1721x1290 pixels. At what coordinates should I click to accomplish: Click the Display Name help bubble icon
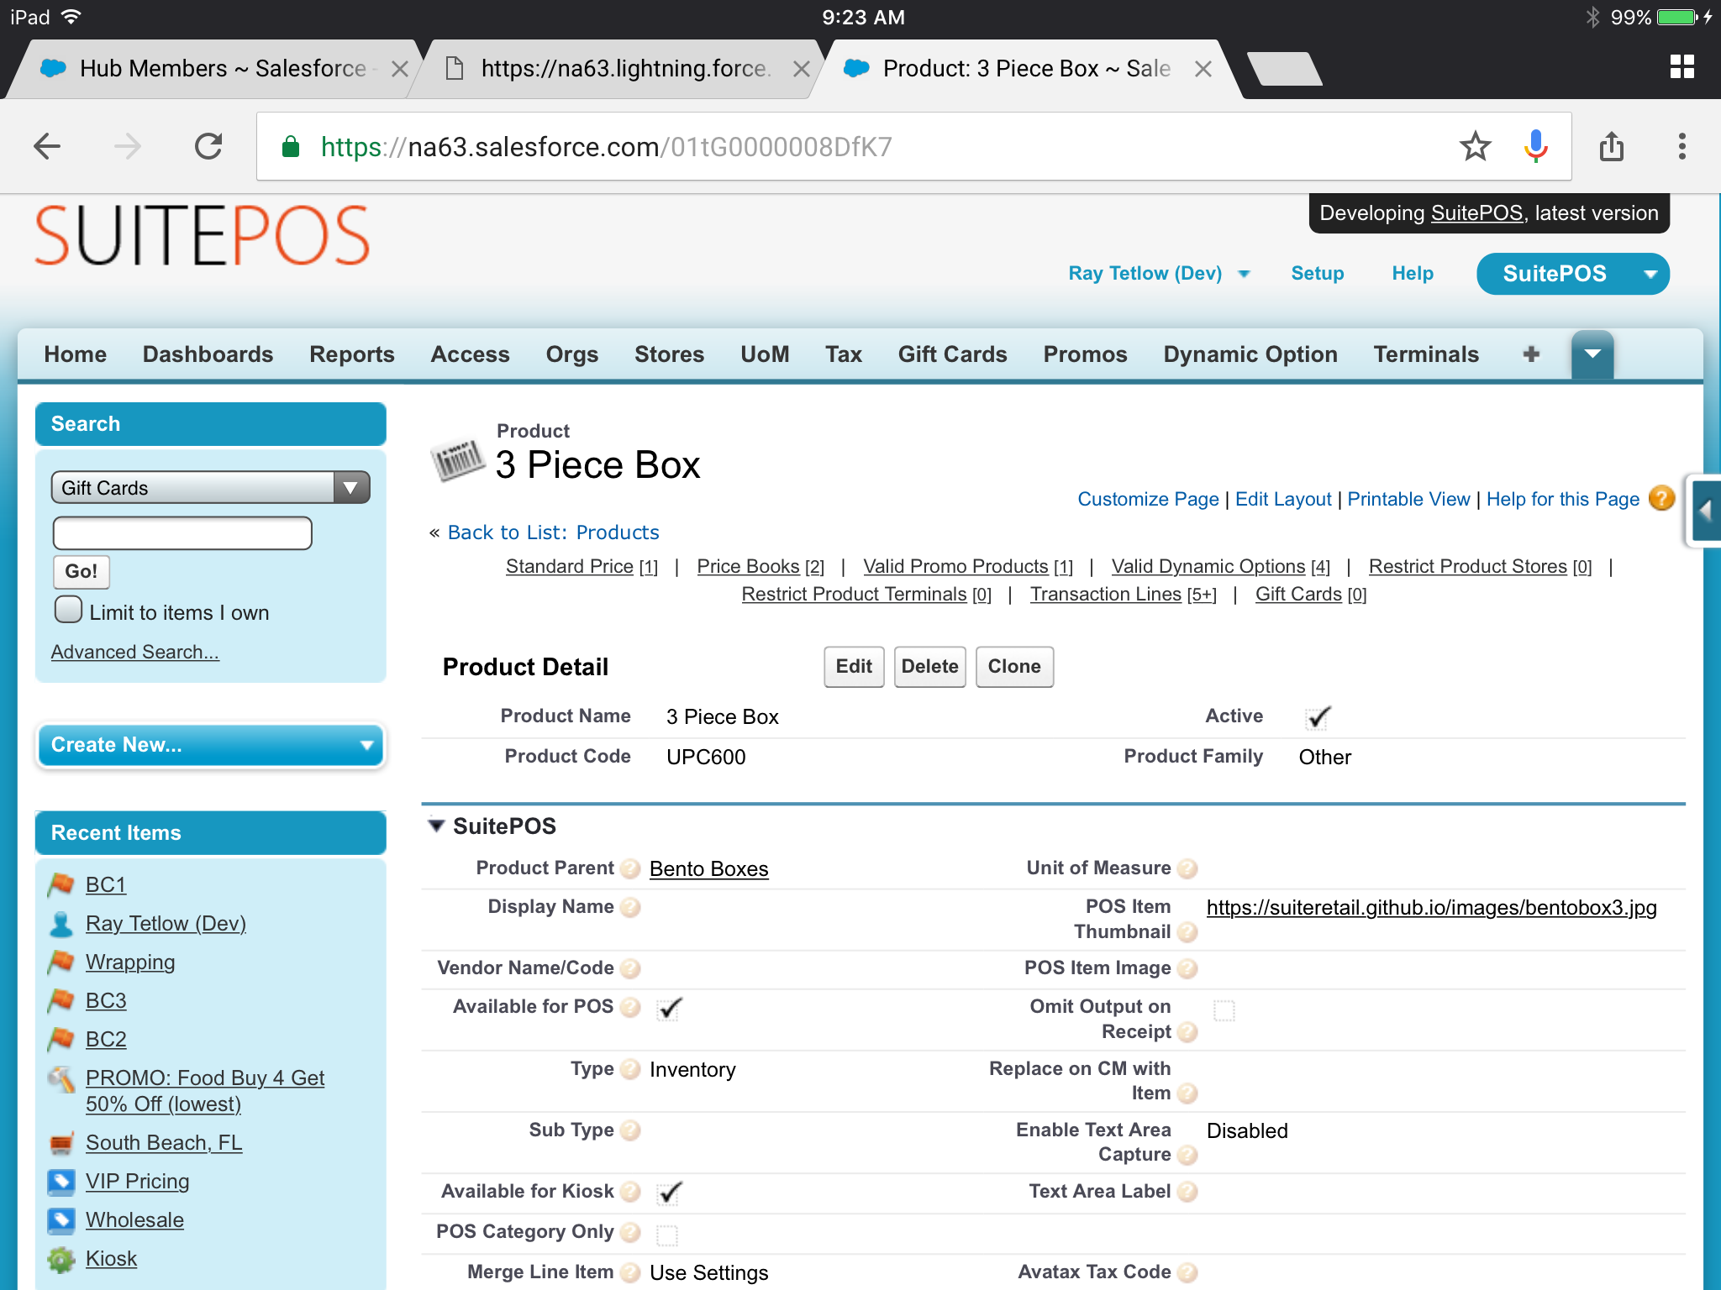point(630,908)
